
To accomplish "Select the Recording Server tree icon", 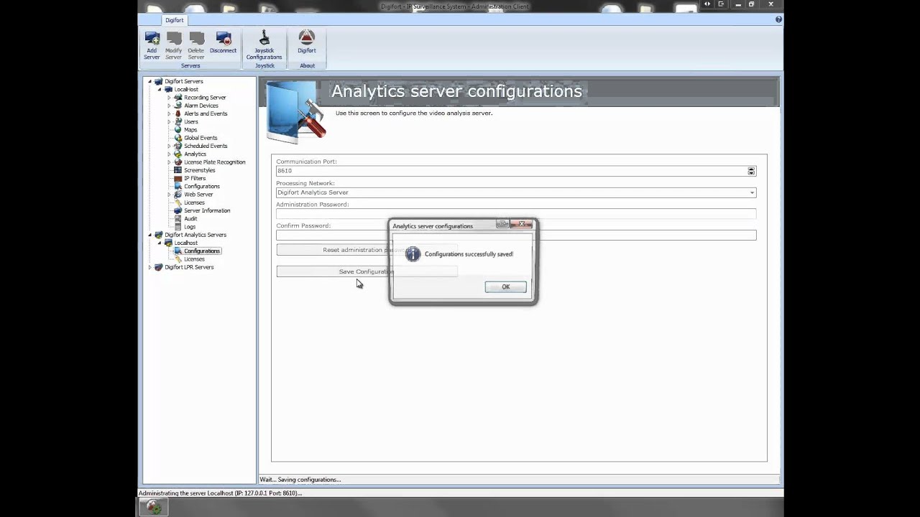I will [178, 98].
